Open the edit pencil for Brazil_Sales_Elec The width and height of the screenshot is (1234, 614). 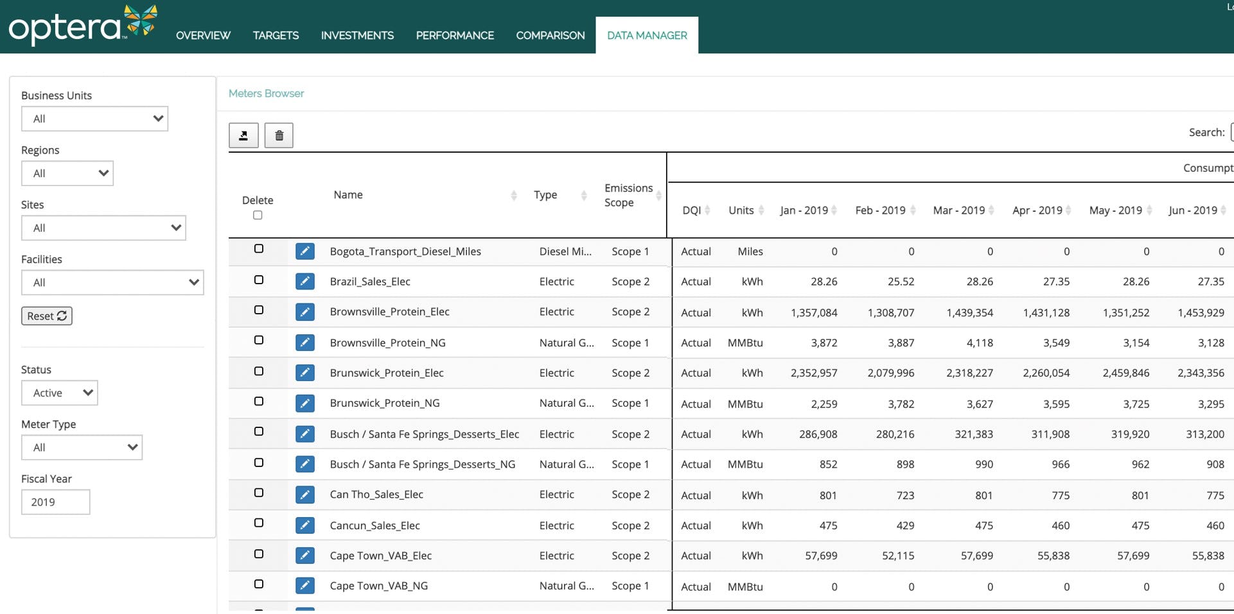(304, 281)
